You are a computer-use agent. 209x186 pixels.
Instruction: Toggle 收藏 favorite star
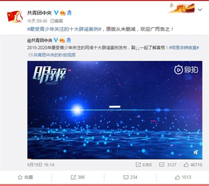click(x=25, y=177)
